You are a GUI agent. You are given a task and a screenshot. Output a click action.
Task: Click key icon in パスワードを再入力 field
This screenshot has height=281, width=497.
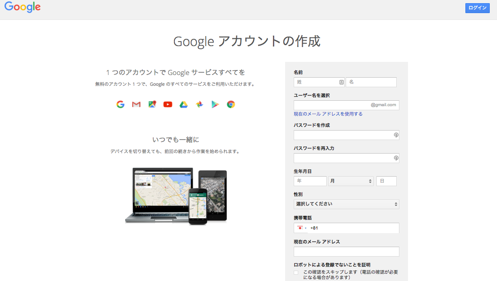pyautogui.click(x=396, y=158)
